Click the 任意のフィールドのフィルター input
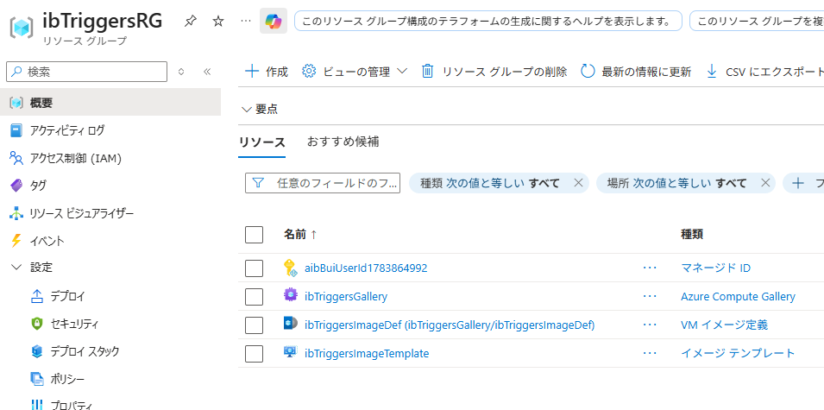This screenshot has width=824, height=410. (323, 183)
